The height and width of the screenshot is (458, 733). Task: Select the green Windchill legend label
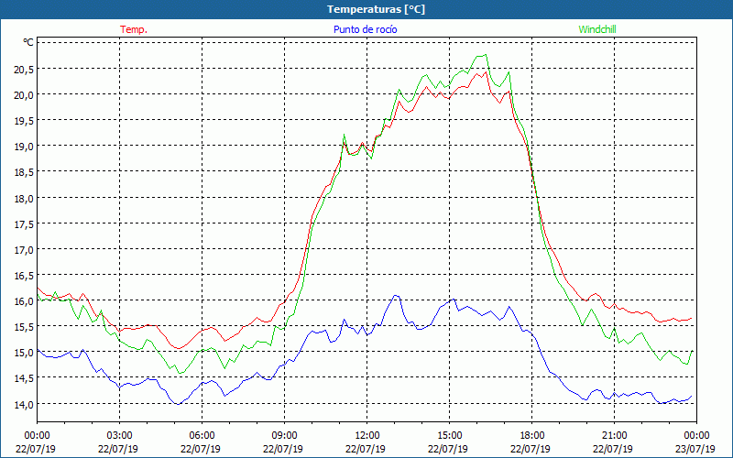pyautogui.click(x=597, y=29)
